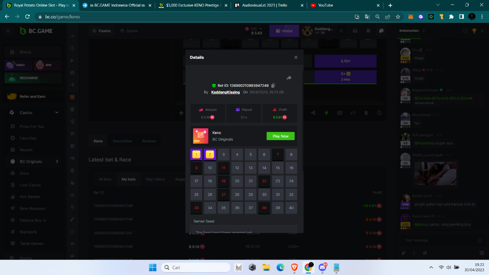Viewport: 489px width, 275px height.
Task: Open the KaddangKissing player profile link
Action: click(225, 92)
